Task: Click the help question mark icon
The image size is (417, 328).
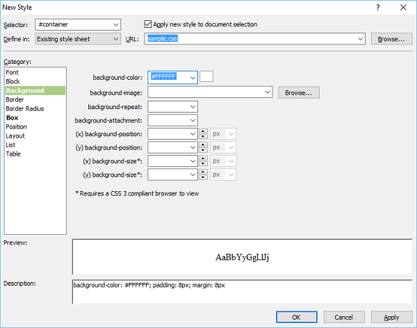Action: click(377, 7)
